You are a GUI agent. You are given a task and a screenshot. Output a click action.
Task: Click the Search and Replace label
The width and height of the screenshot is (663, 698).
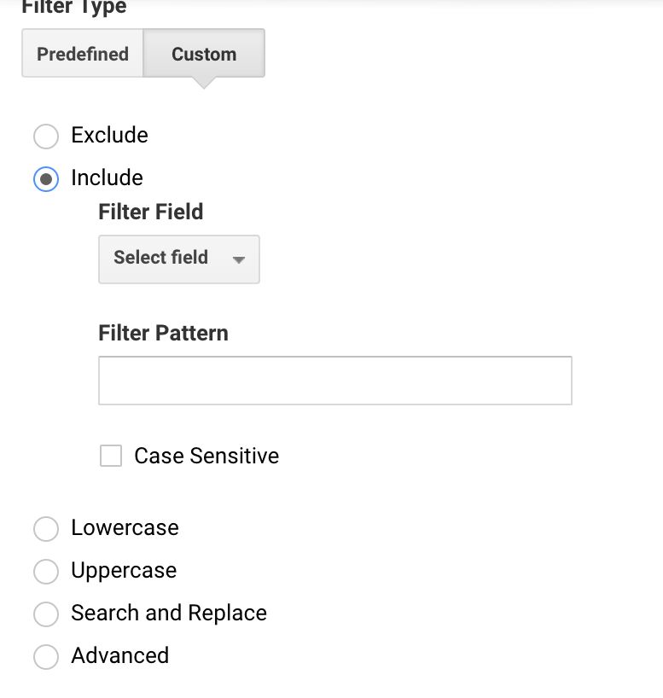[169, 613]
